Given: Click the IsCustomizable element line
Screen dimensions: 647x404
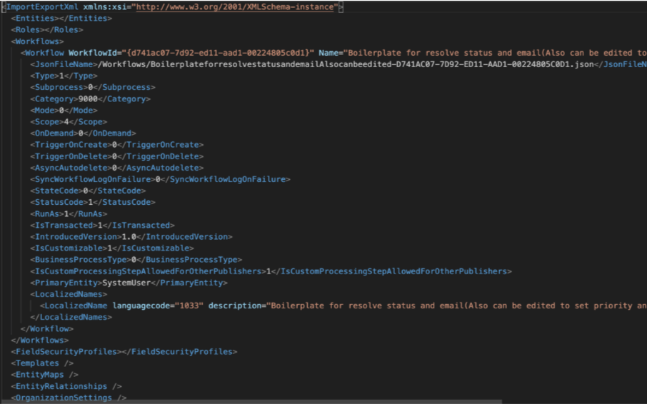Looking at the screenshot, I should click(112, 248).
